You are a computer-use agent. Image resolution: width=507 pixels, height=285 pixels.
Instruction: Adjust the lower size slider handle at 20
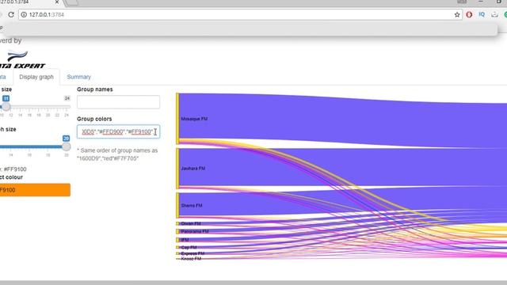pos(66,146)
